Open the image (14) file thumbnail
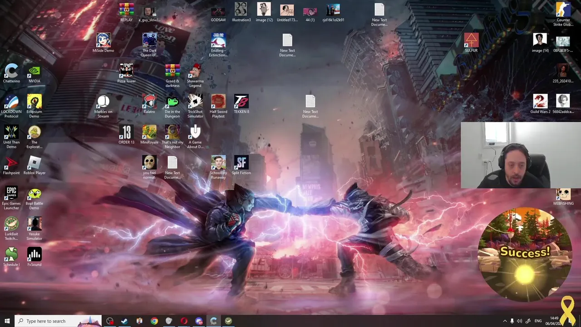 click(x=540, y=43)
